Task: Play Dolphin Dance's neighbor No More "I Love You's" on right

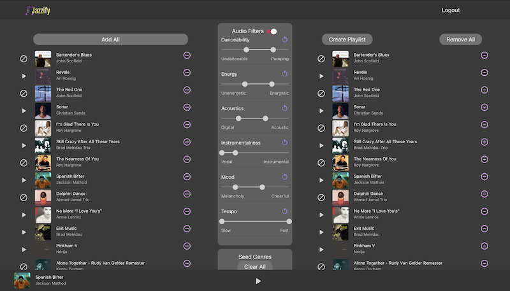Action: [x=321, y=215]
